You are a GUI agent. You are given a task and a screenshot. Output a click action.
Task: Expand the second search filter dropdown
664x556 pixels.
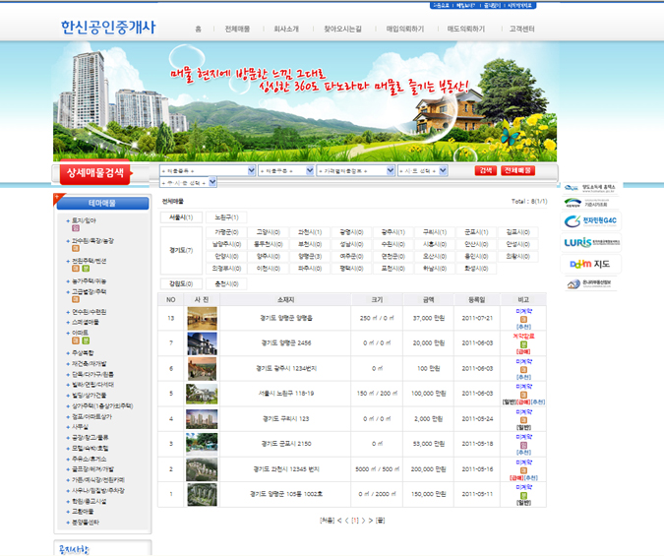[285, 170]
